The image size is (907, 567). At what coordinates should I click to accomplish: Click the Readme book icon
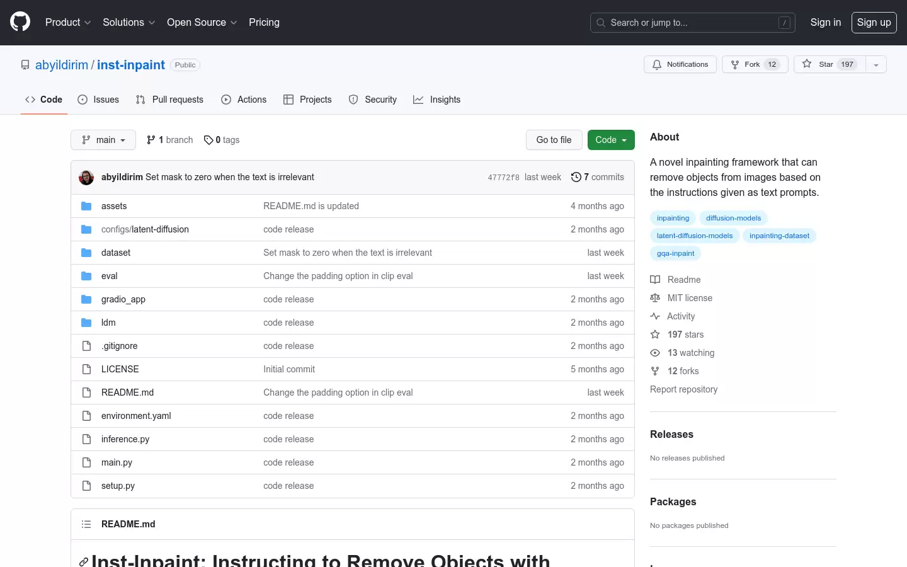655,280
